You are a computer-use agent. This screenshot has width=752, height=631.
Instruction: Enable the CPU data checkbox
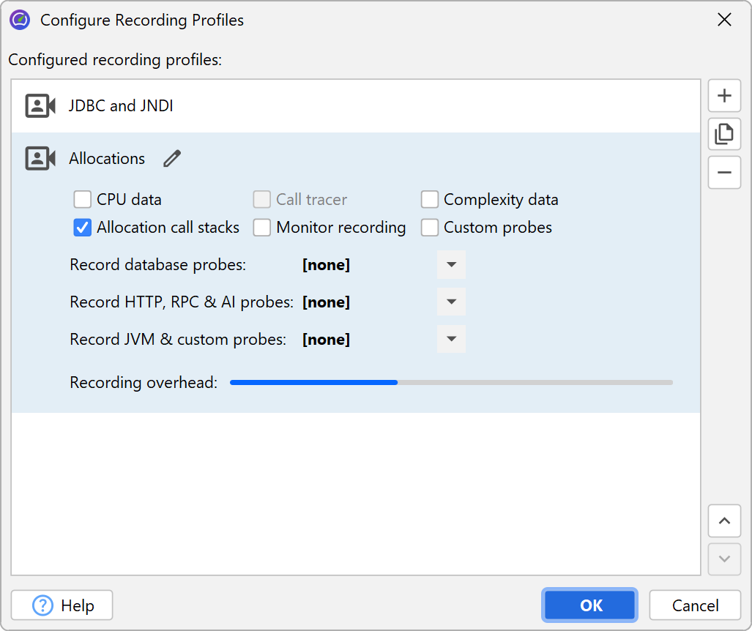tap(82, 200)
